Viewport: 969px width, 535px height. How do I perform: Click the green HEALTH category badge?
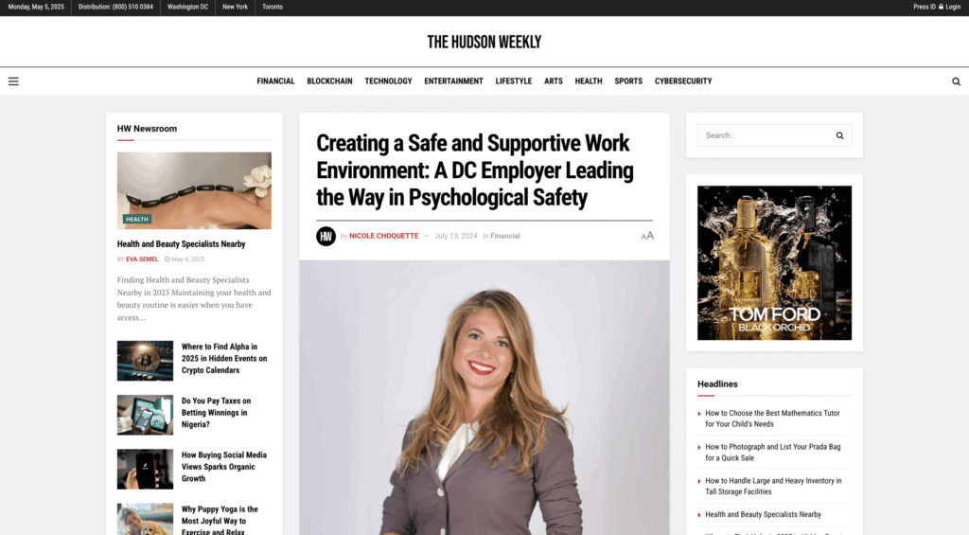tap(137, 219)
